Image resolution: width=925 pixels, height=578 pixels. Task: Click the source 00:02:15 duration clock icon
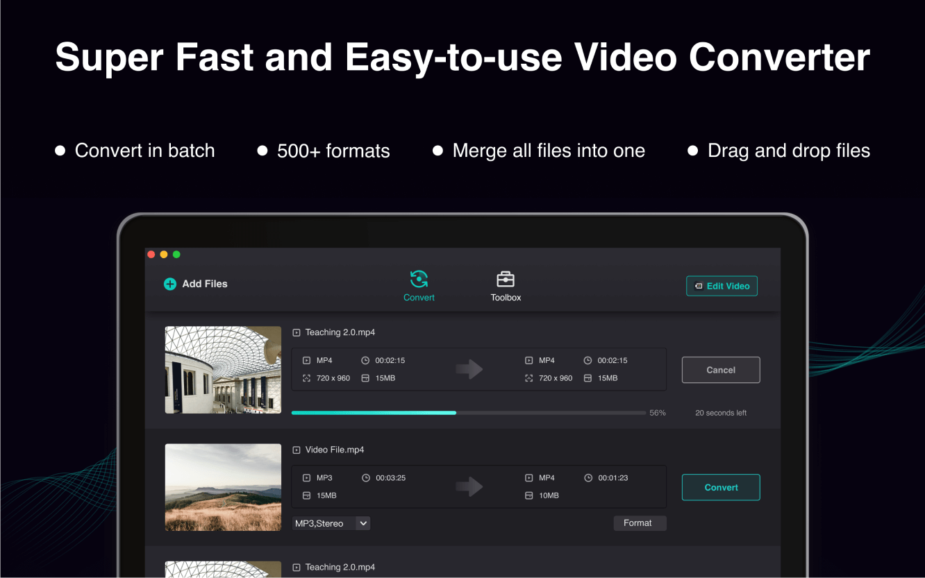365,360
